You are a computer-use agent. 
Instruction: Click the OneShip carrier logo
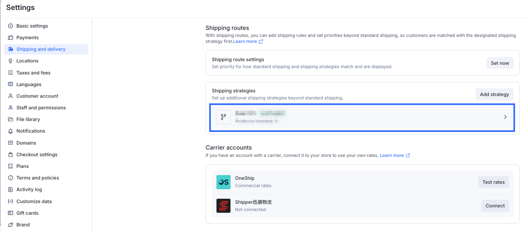click(x=223, y=182)
